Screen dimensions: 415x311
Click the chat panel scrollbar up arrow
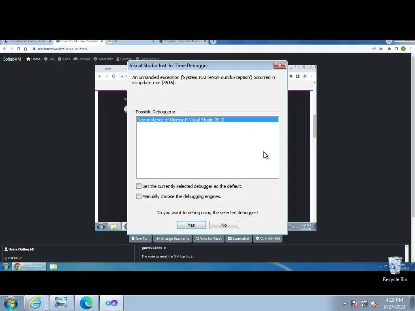pos(406,247)
